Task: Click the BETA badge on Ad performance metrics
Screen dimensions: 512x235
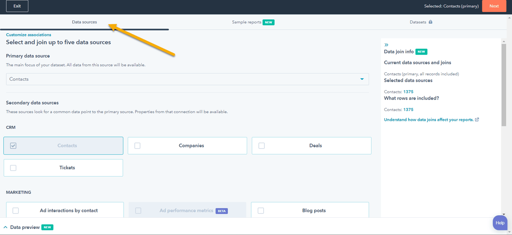Action: click(x=222, y=211)
